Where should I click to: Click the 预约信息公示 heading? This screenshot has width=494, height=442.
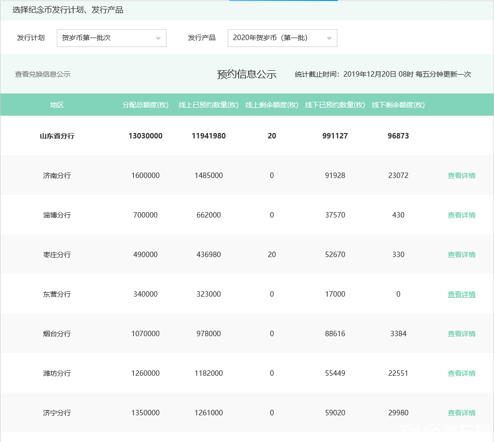tap(247, 74)
